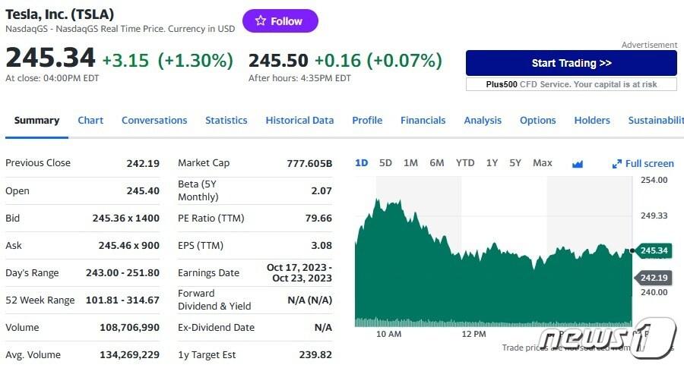Expand chart to Full screen
This screenshot has height=368, width=684.
coord(643,163)
